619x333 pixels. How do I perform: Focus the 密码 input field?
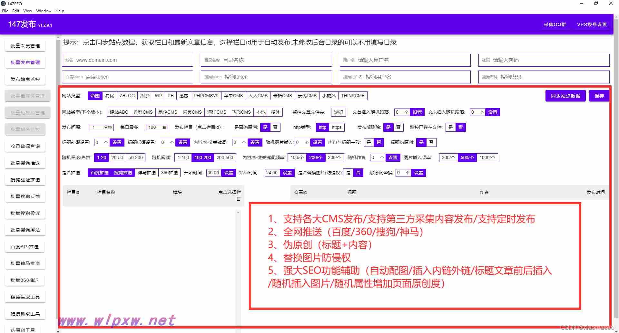(544, 60)
